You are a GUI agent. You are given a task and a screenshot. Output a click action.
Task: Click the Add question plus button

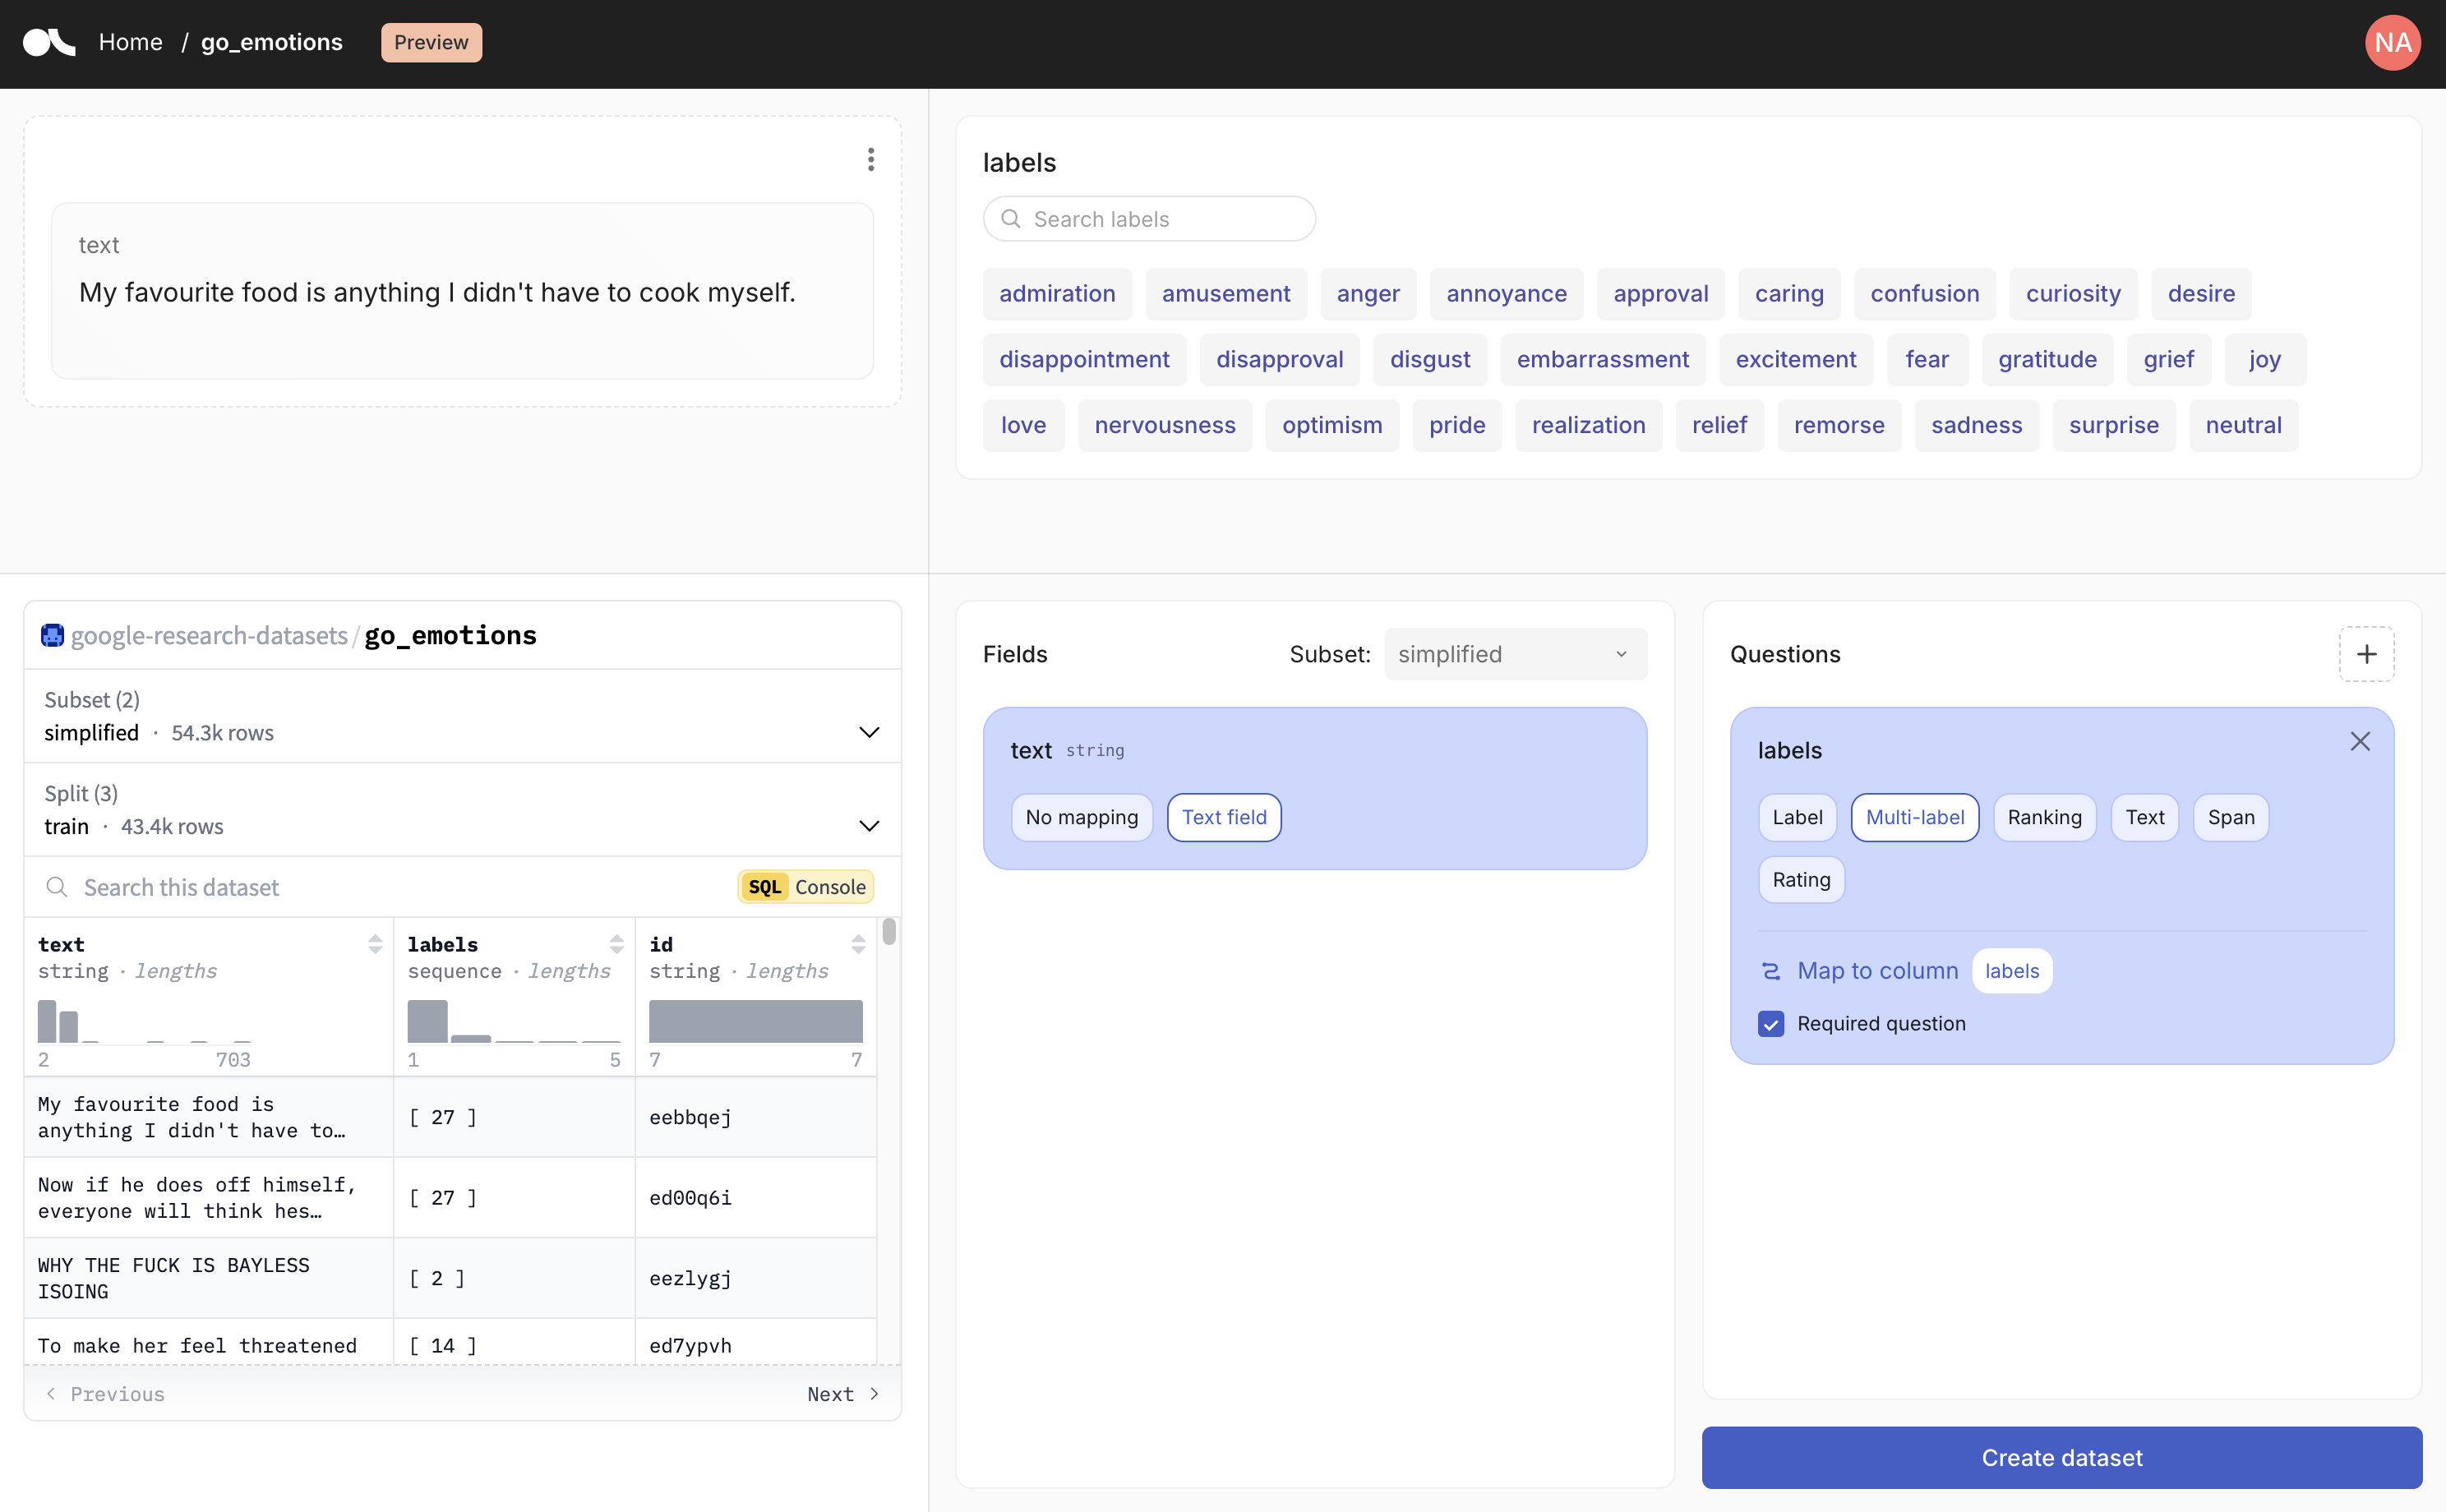2365,653
